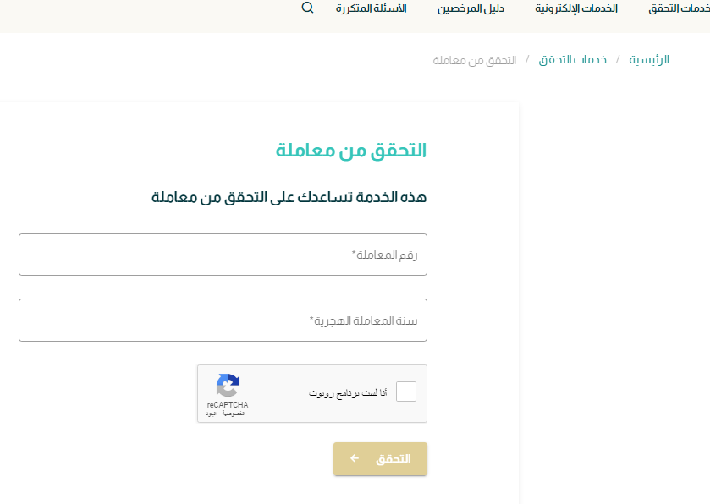The height and width of the screenshot is (504, 710).
Task: Tick the أنا لست برنامج روبوت checkbox
Action: [405, 392]
